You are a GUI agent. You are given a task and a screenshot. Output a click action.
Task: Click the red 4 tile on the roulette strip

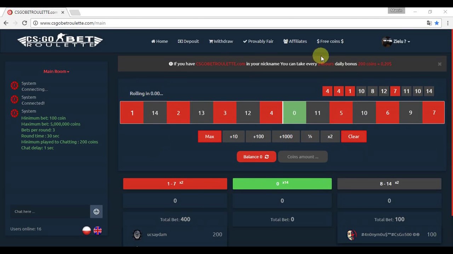pyautogui.click(x=271, y=113)
